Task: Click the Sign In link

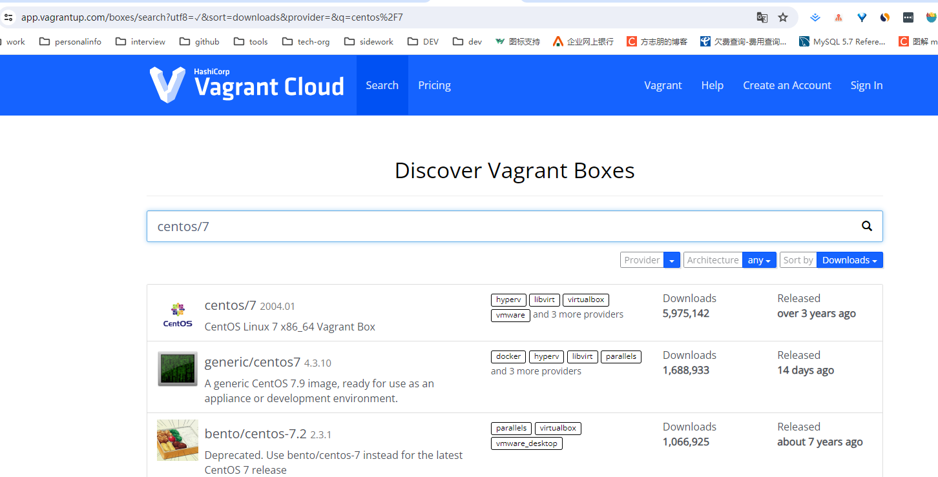Action: (x=866, y=85)
